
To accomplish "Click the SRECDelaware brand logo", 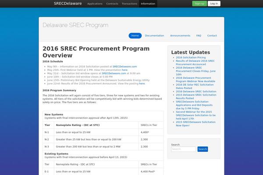I will click(x=68, y=3).
